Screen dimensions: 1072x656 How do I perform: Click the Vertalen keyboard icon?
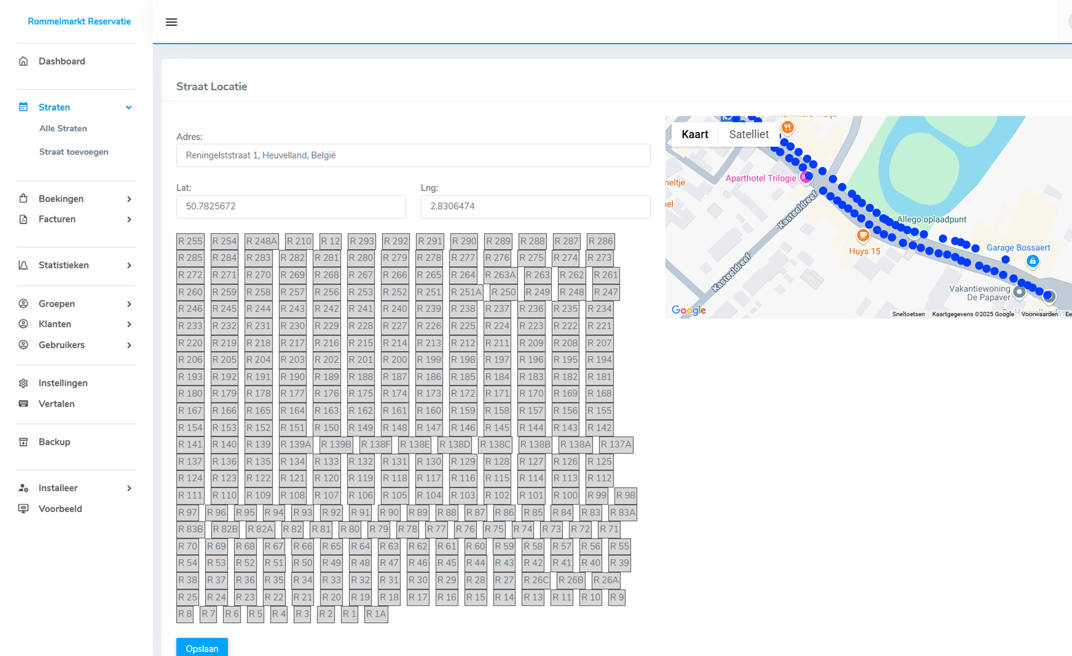pyautogui.click(x=24, y=404)
